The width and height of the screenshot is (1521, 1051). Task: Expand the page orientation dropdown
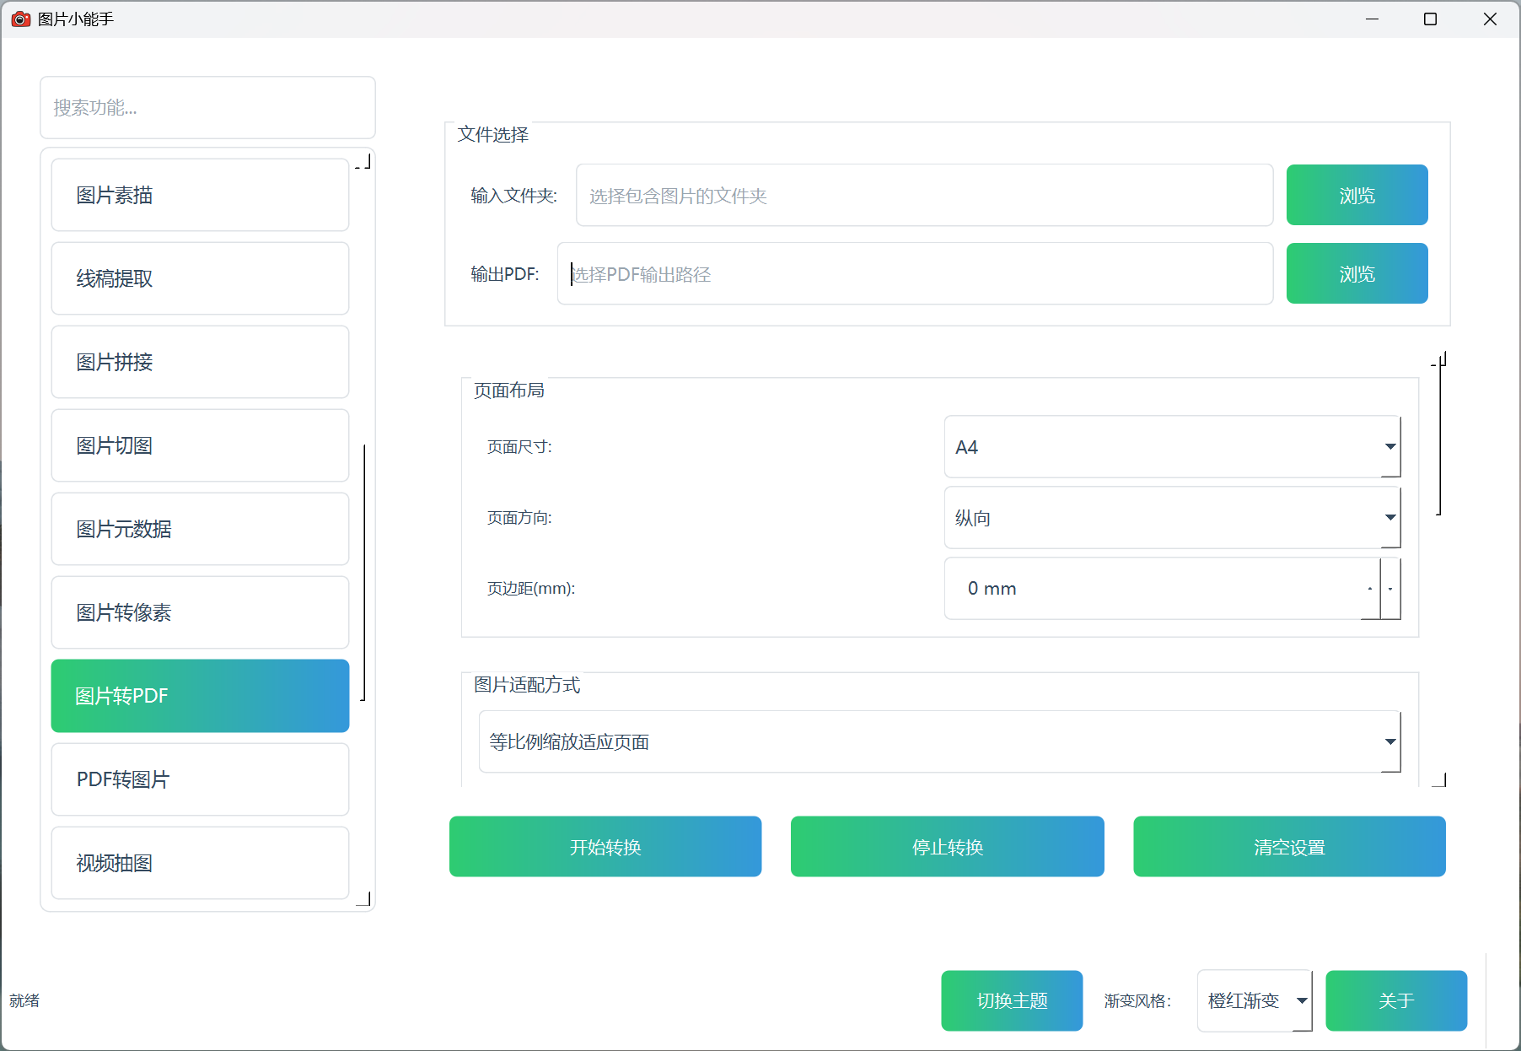pos(1172,518)
